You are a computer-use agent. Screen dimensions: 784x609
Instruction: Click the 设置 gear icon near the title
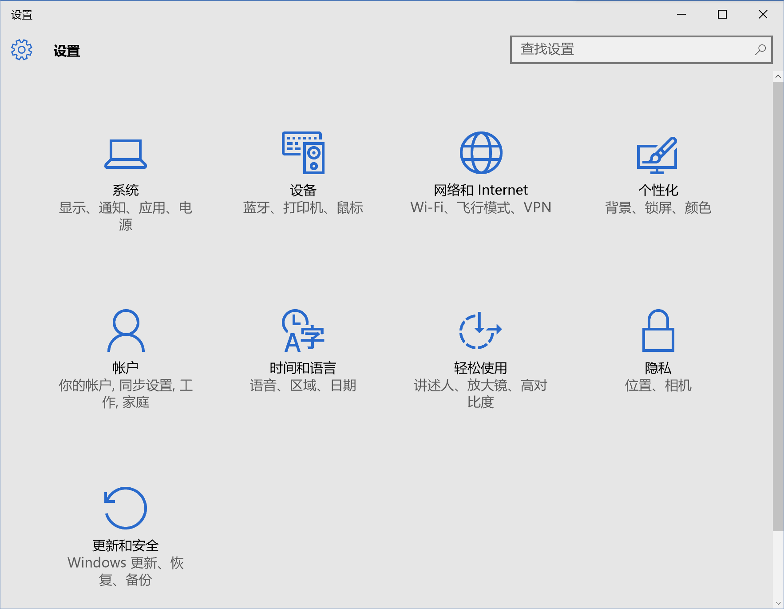coord(20,50)
